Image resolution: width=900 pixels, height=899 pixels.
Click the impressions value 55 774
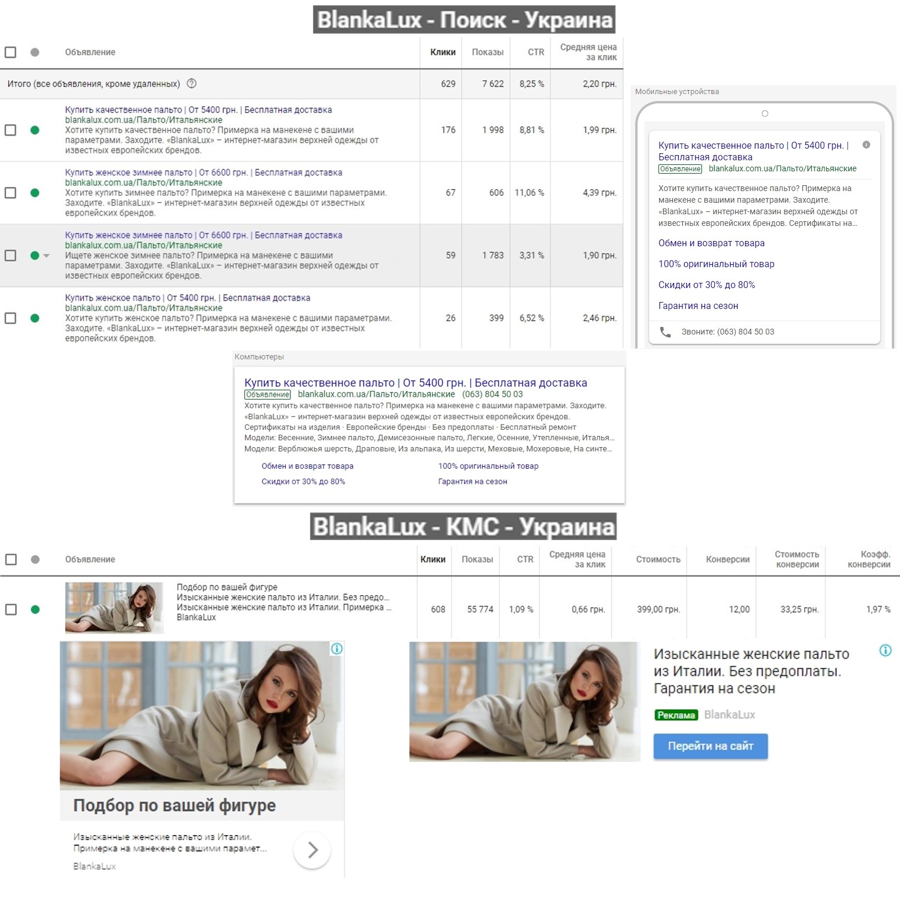tap(480, 610)
